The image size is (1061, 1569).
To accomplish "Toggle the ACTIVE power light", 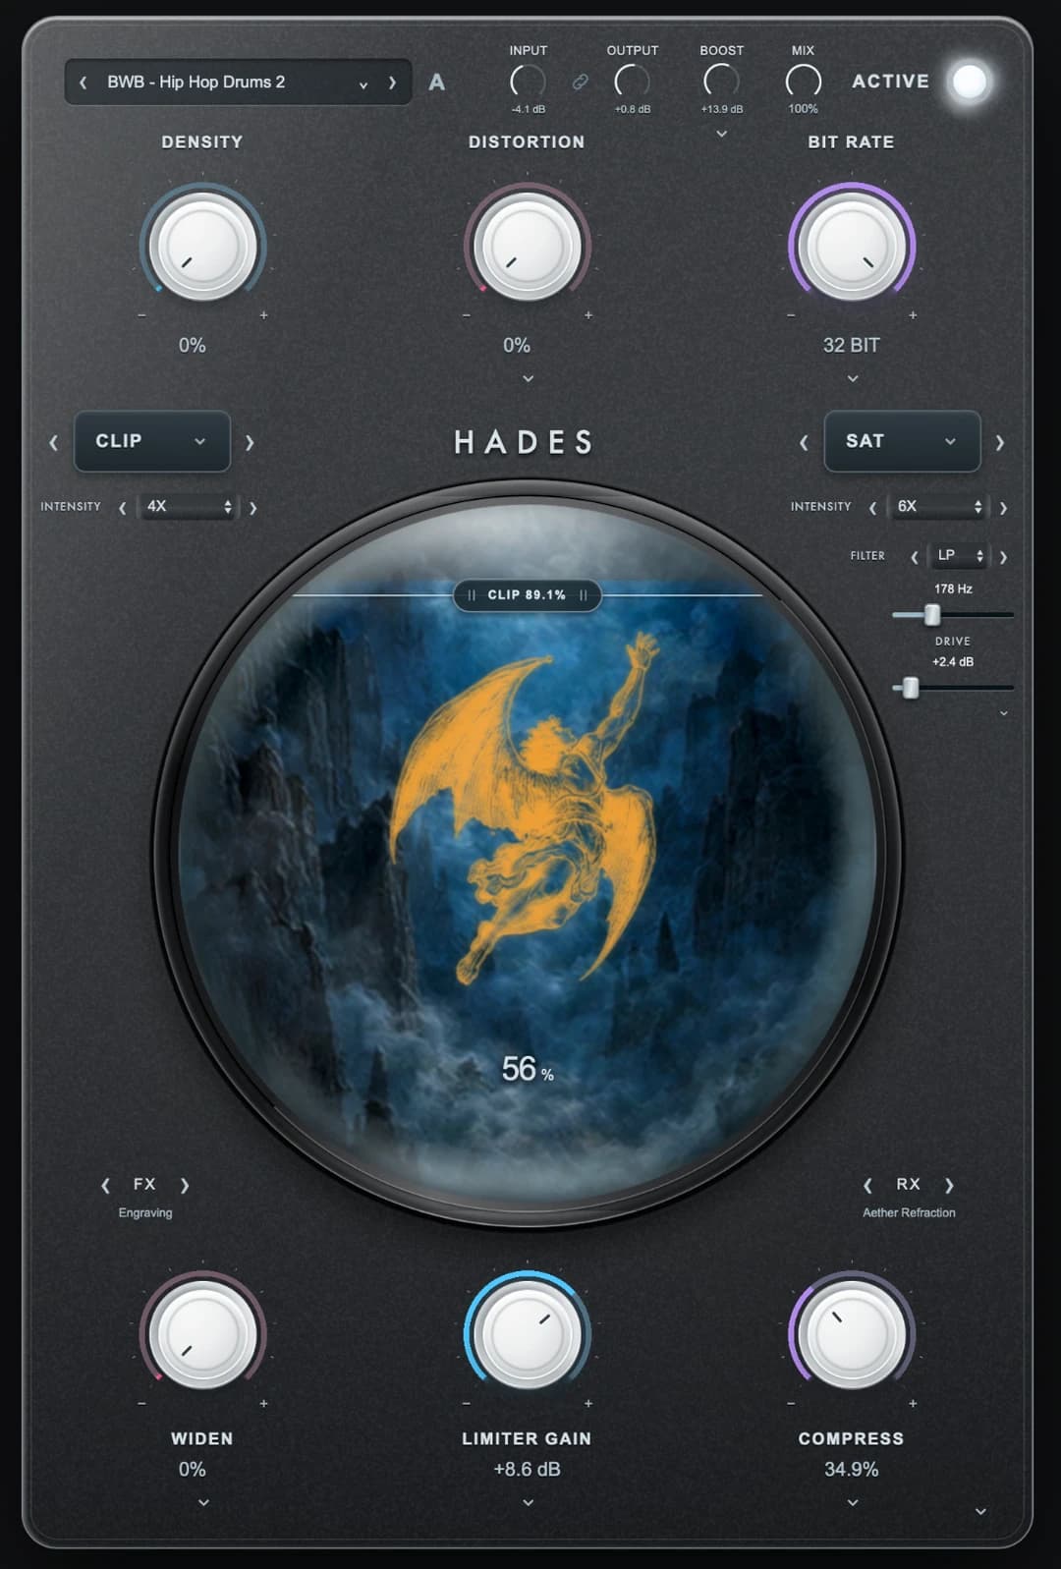I will (970, 82).
